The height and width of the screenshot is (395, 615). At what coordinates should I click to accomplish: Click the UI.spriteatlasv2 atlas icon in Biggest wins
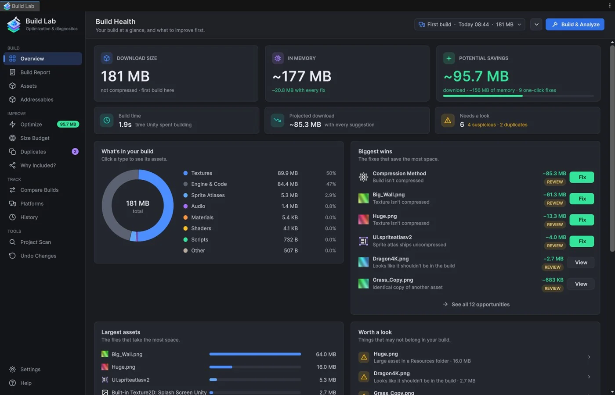(363, 241)
